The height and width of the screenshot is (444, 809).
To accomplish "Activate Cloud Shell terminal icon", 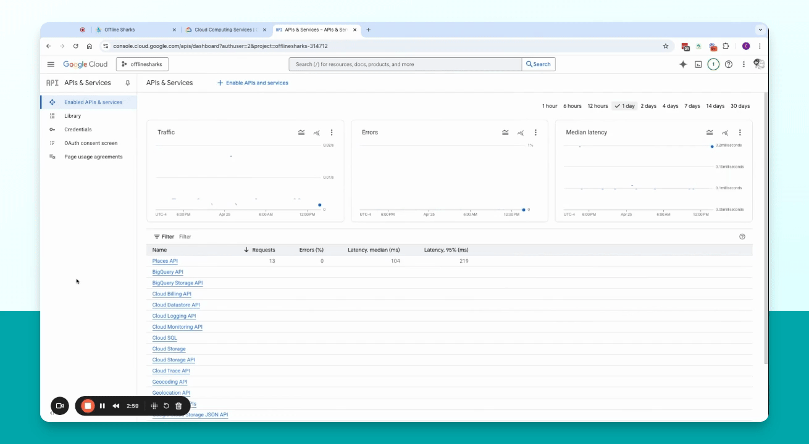I will 698,64.
